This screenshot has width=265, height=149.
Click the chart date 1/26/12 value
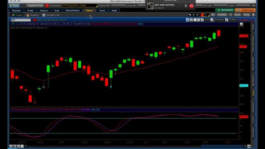click(x=29, y=24)
